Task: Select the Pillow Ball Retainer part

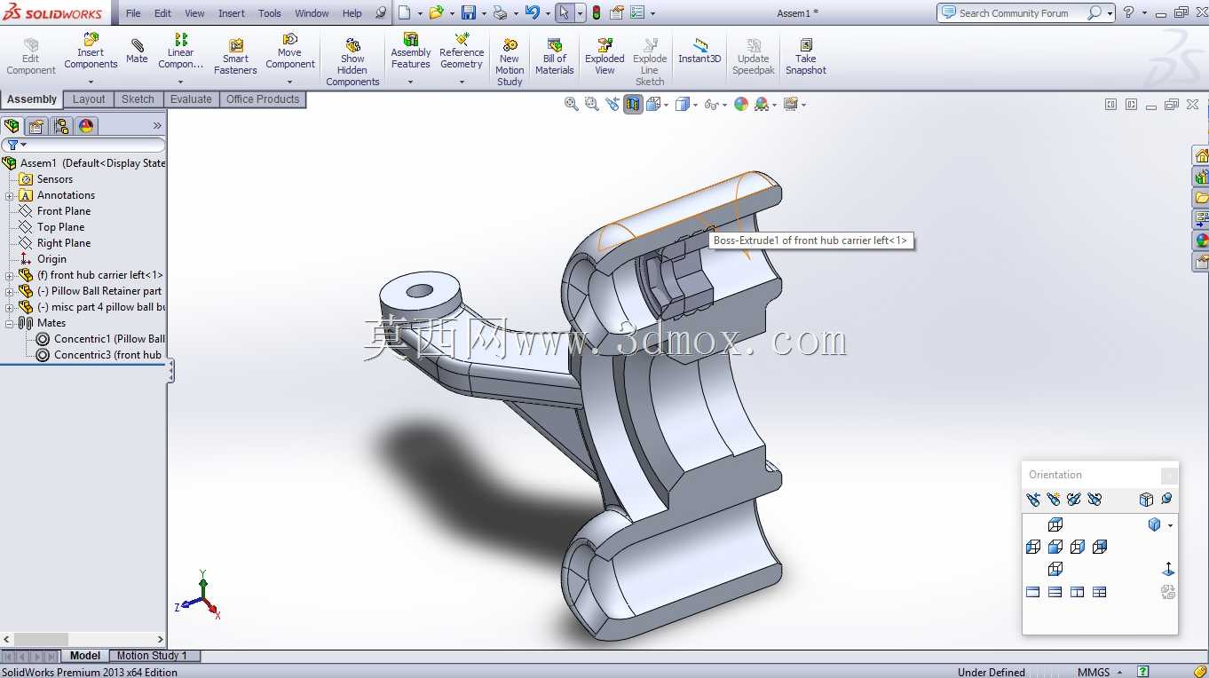Action: [91, 291]
